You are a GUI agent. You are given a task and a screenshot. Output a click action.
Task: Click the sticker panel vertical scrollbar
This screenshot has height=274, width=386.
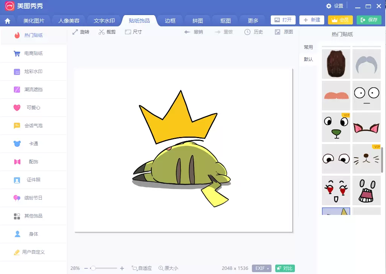[382, 160]
